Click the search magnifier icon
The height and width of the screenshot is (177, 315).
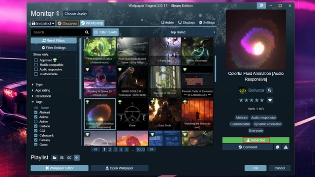point(87,32)
